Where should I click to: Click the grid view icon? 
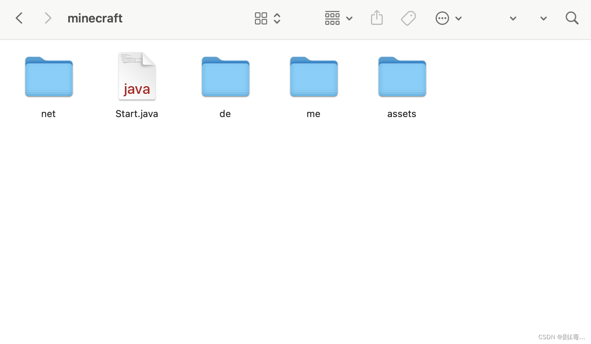point(261,18)
